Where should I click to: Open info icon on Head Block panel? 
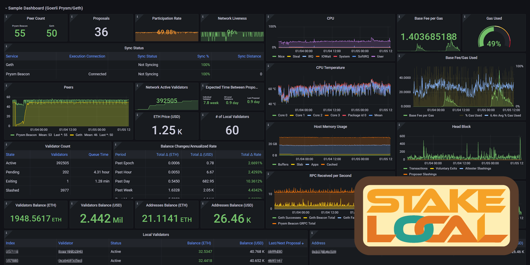[x=400, y=125]
